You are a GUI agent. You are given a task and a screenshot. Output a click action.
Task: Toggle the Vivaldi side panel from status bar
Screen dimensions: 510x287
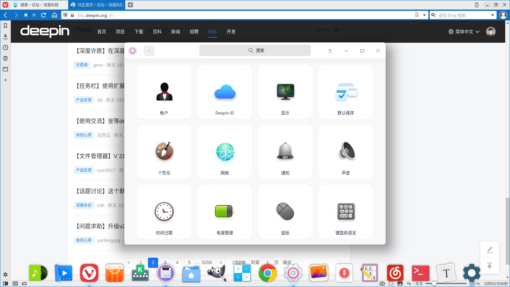pos(5,283)
